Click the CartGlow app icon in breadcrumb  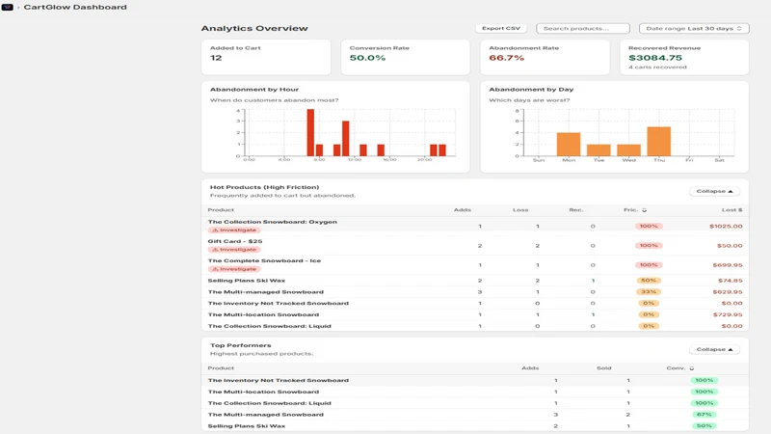(8, 7)
